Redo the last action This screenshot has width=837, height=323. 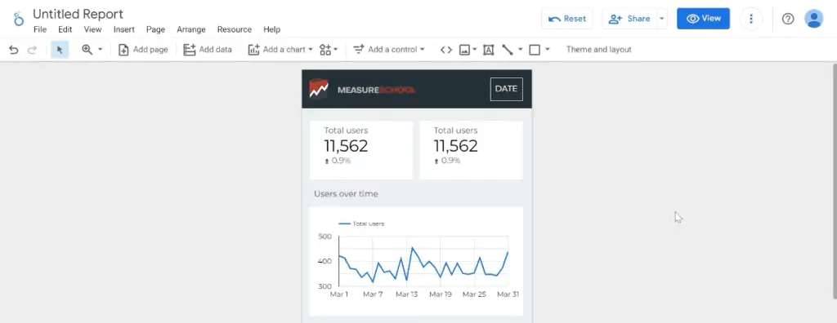32,50
